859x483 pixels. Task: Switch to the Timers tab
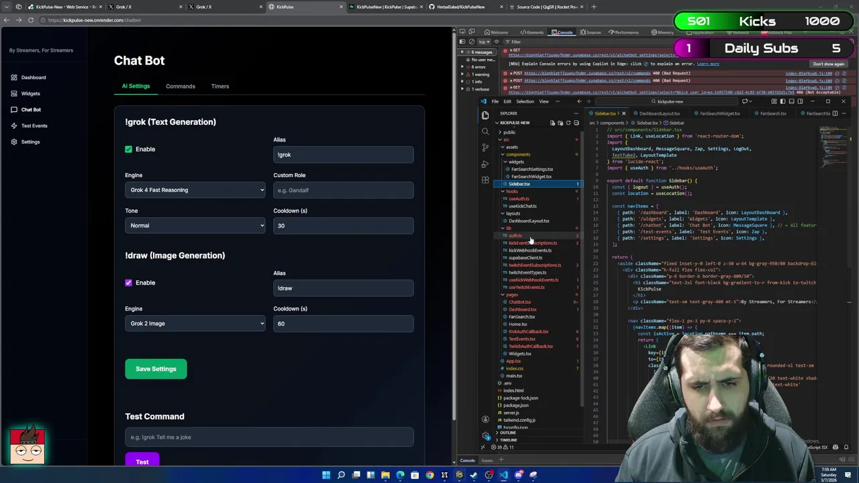point(220,86)
